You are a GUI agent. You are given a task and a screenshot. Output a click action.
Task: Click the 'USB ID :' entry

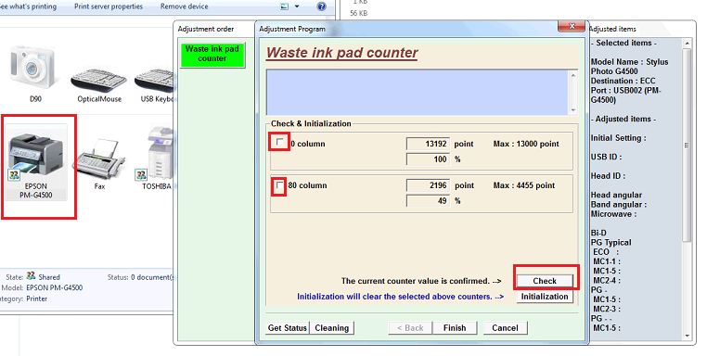coord(607,157)
